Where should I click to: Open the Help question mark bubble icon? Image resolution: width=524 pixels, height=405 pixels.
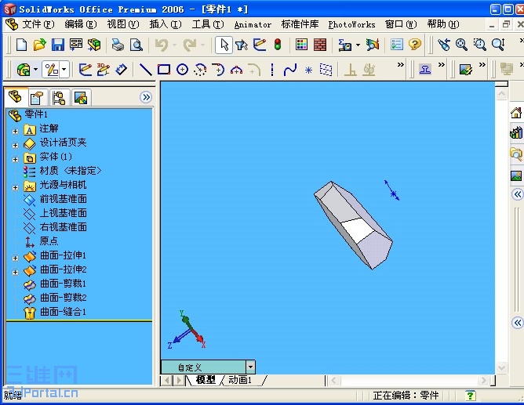(415, 45)
